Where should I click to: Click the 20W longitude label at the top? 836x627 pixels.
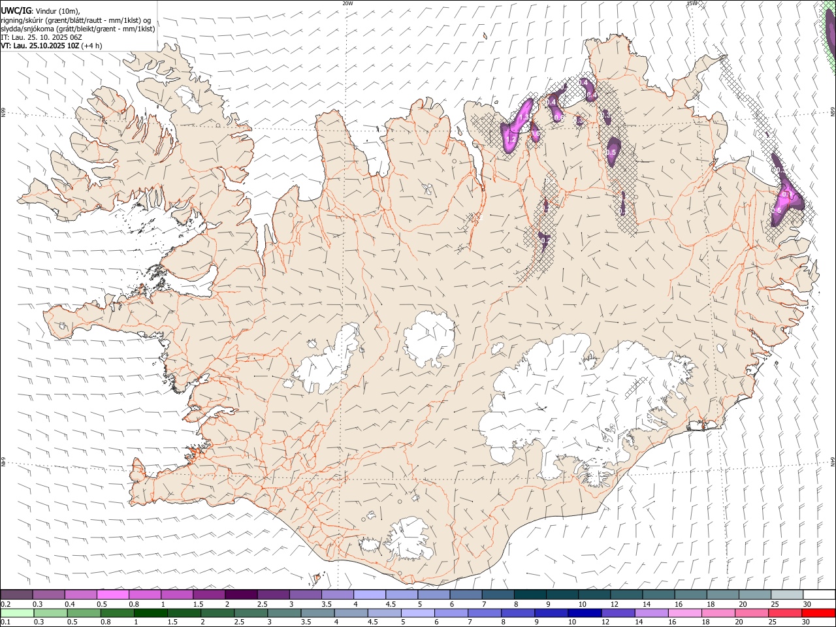pos(347,3)
